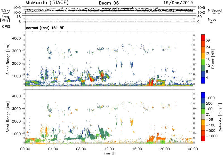Select the Beam 06 heading
This screenshot has height=155, width=223.
click(109, 3)
